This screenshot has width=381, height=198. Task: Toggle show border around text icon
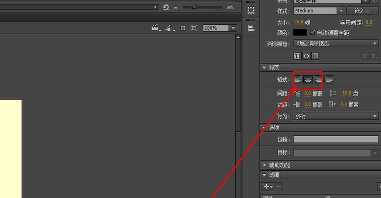click(315, 56)
